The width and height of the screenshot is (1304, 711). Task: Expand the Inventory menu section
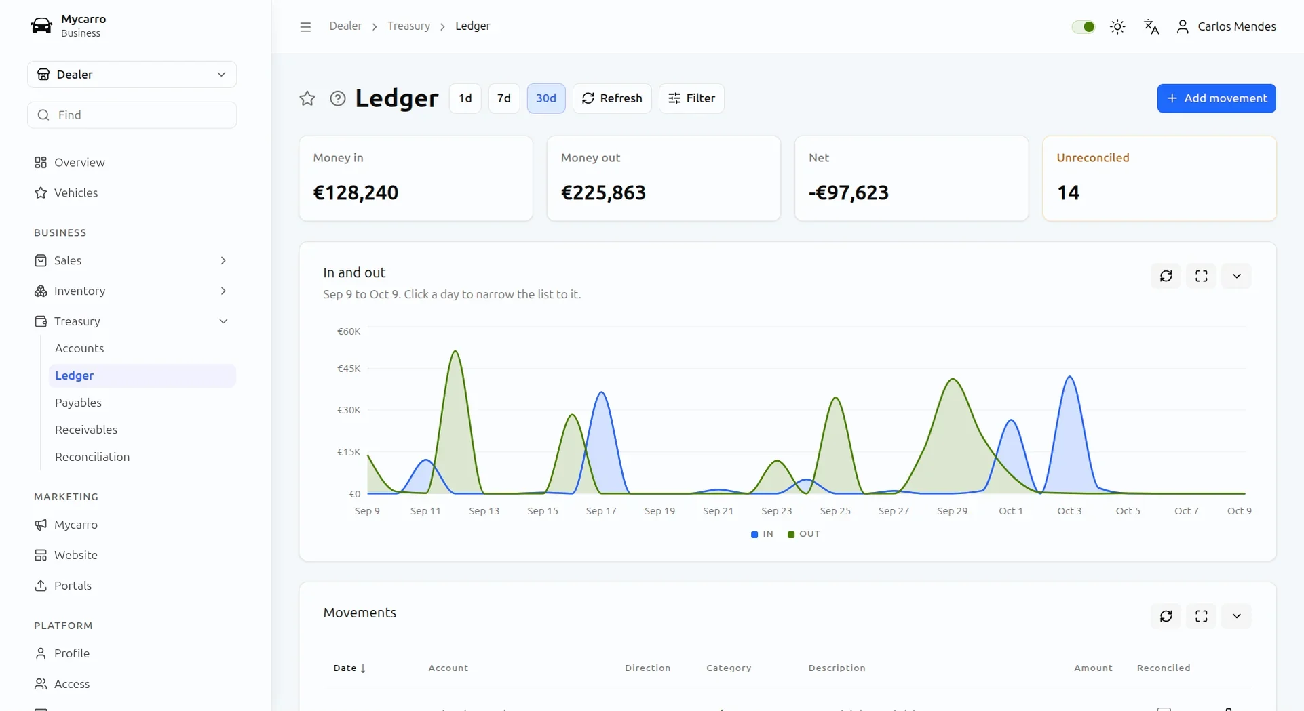132,291
